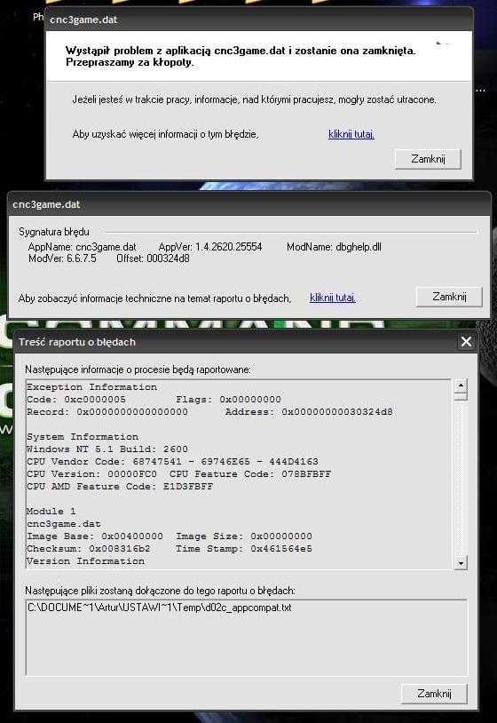Click inside the Exception Information text area
This screenshot has height=723, width=497.
click(x=239, y=474)
